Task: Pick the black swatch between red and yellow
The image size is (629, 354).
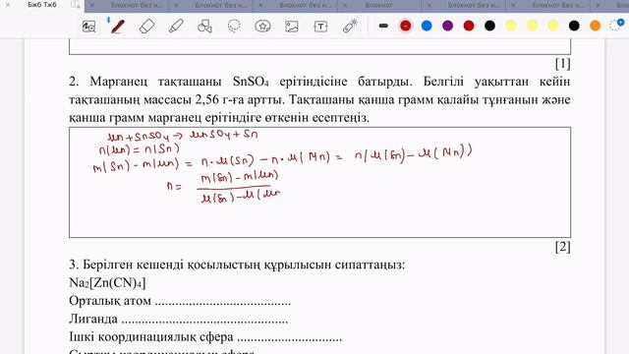Action: point(489,26)
